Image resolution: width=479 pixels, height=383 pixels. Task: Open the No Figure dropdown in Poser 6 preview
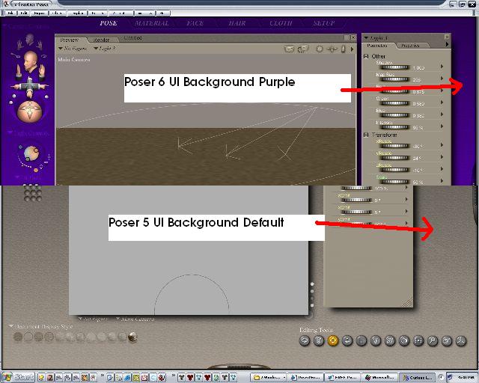(73, 49)
